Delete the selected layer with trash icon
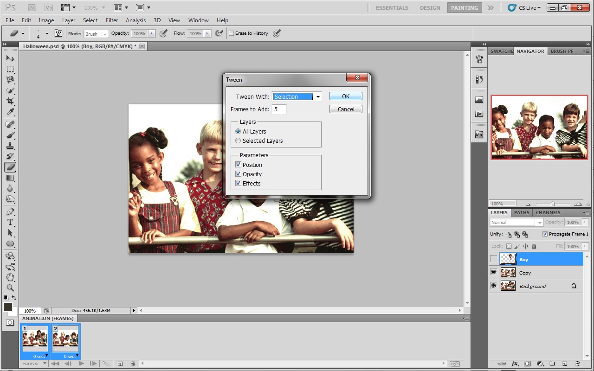This screenshot has width=594, height=371. point(577,364)
